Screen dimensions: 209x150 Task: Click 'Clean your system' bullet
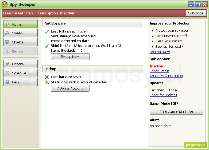click(169, 41)
